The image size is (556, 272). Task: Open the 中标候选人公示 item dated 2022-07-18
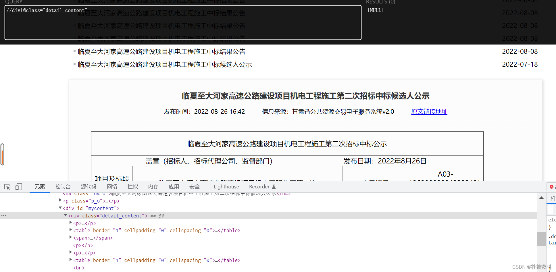coord(165,65)
